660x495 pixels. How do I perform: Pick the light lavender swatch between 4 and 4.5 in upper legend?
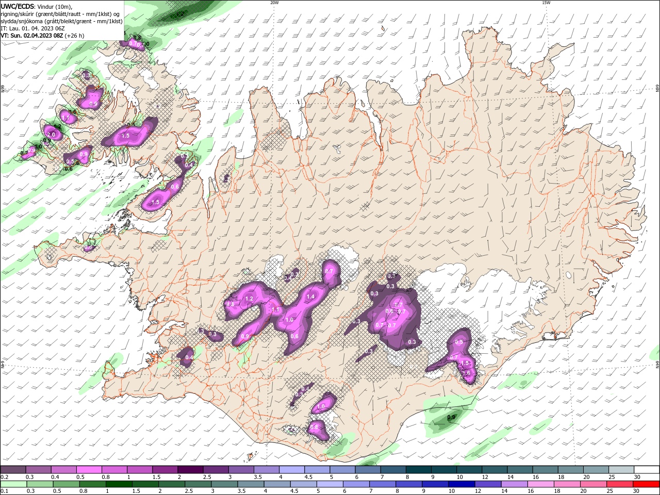[291, 470]
